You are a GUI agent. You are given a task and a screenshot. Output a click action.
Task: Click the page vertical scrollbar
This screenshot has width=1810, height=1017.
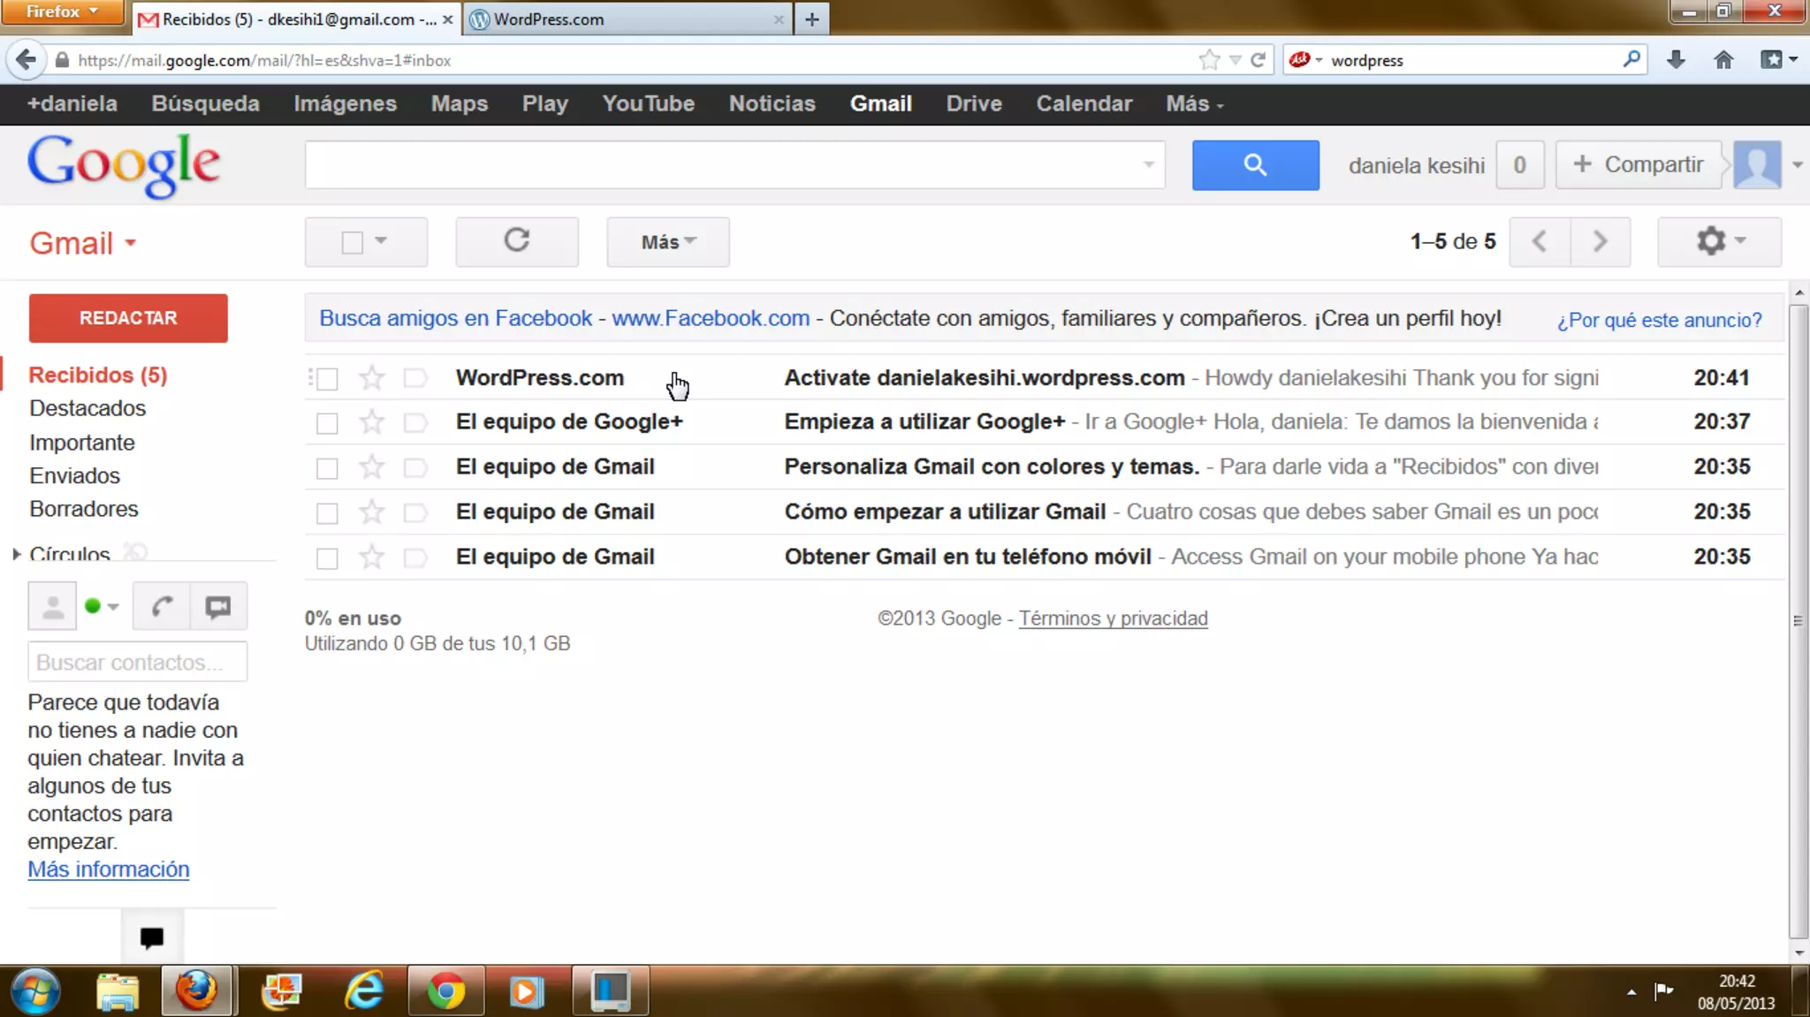click(1799, 622)
